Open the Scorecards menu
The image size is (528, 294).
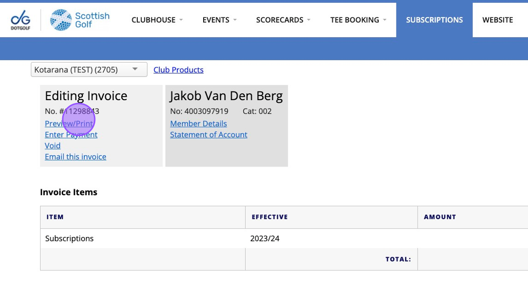point(283,20)
